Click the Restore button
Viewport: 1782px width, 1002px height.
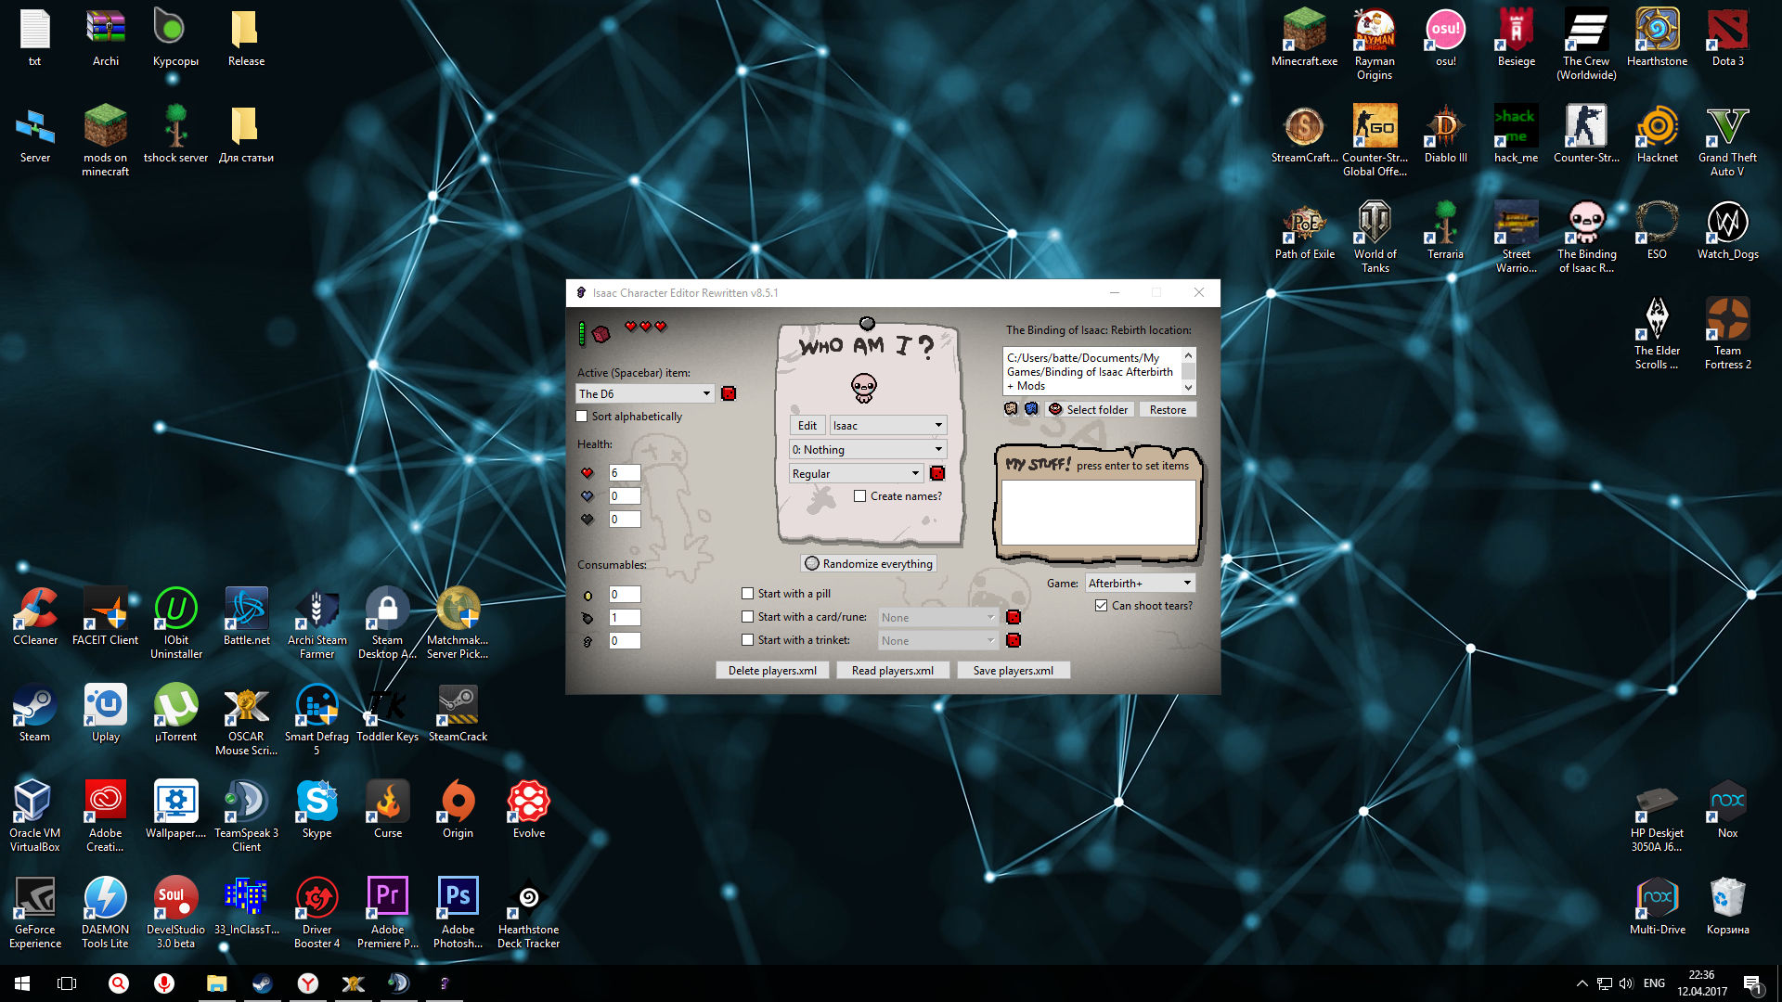click(x=1168, y=409)
